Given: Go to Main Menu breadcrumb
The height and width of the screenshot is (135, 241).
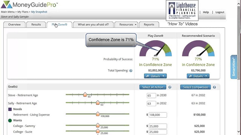Looking at the screenshot, I should [8, 12].
